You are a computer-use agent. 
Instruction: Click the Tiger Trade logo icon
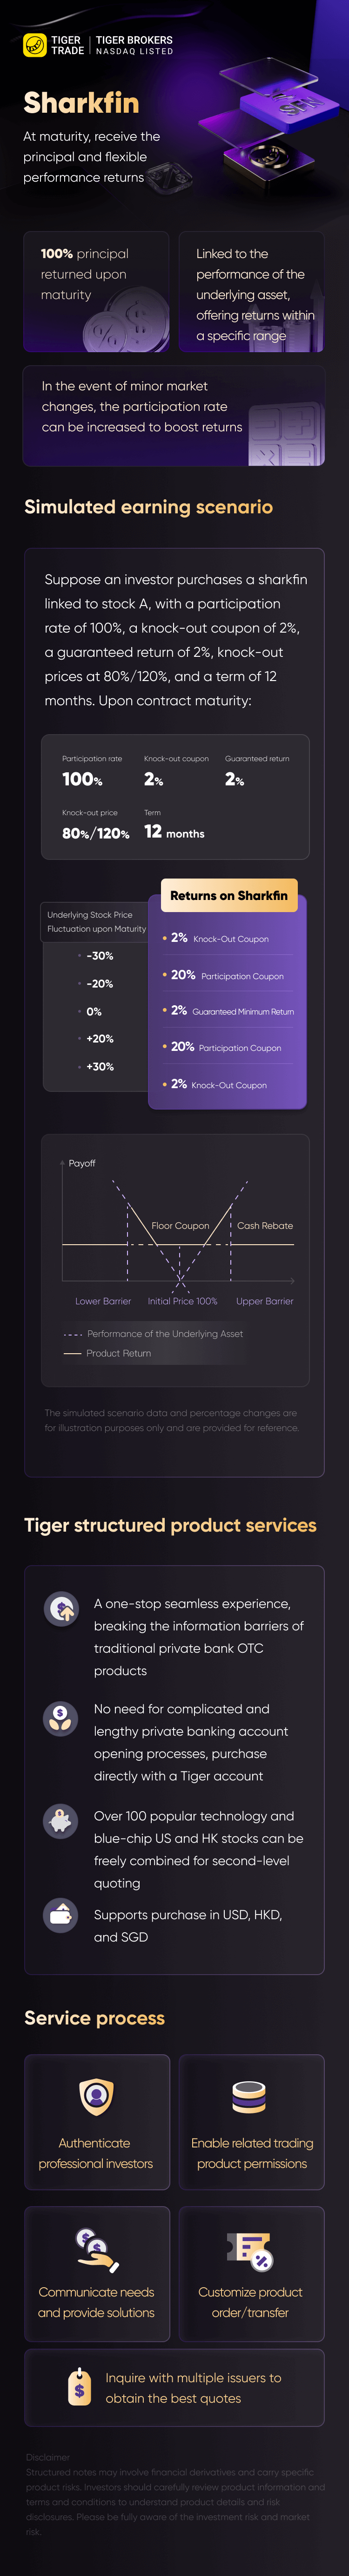pyautogui.click(x=35, y=45)
